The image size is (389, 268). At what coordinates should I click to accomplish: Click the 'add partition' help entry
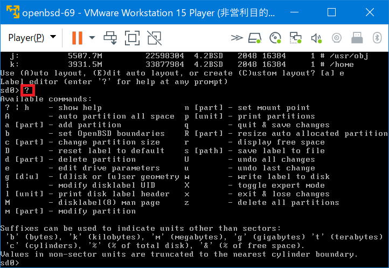(x=89, y=125)
